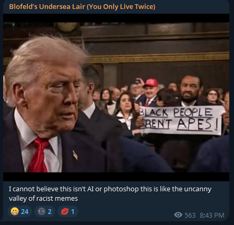
Task: Open the attached photo in the media viewer
Action: 116,97
